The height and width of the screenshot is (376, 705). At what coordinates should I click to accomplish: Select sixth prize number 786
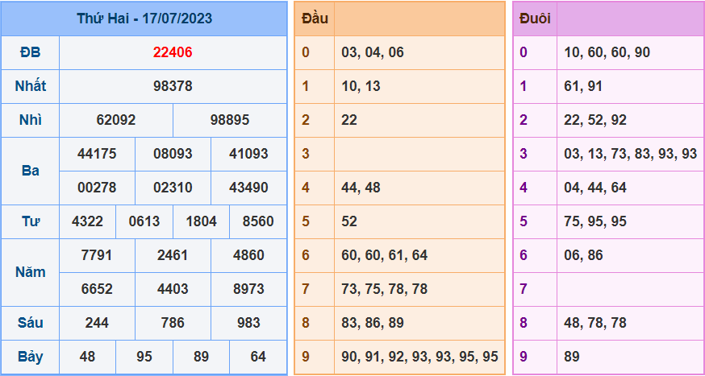click(173, 323)
